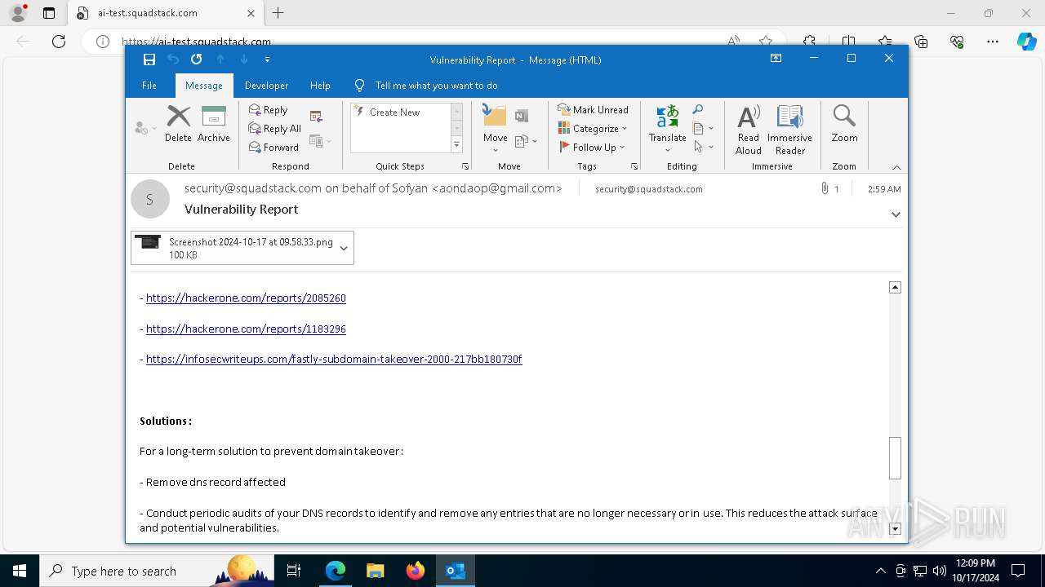Refresh the Edge browser page
This screenshot has height=587, width=1045.
(59, 42)
